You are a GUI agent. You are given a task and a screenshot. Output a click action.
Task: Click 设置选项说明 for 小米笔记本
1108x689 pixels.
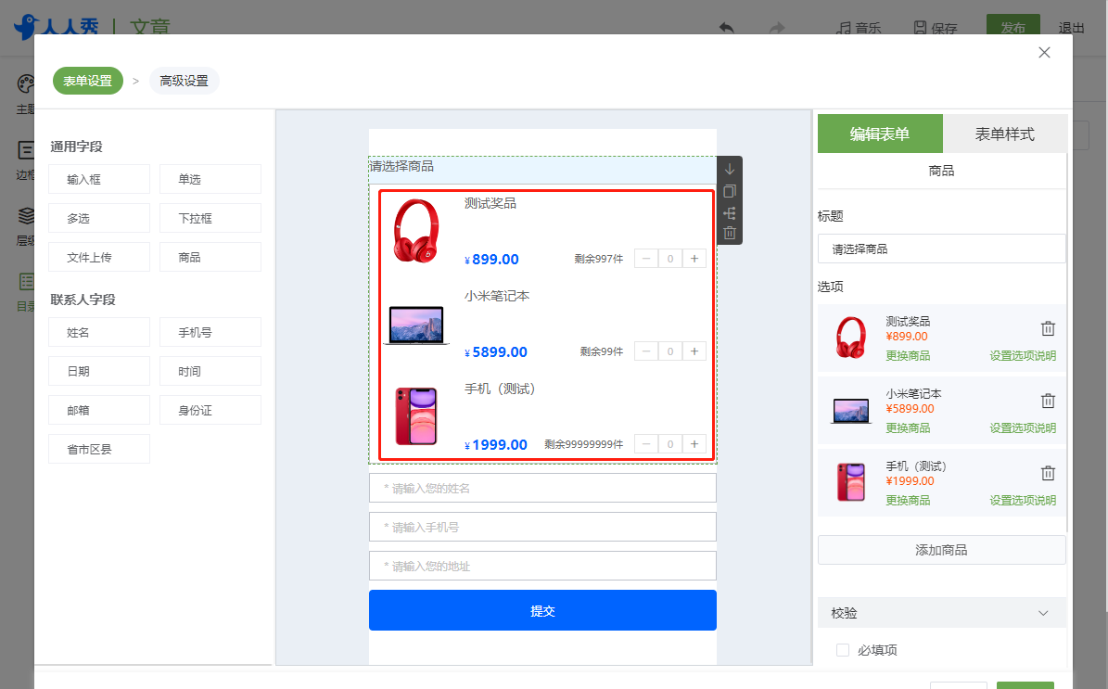[x=1023, y=427]
